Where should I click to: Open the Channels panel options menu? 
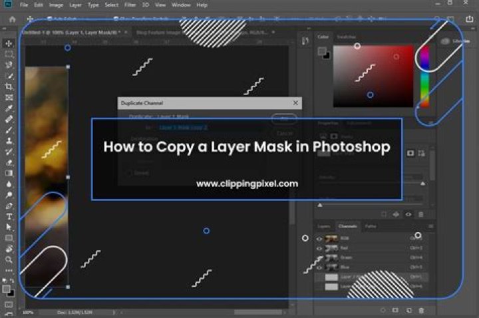point(430,226)
